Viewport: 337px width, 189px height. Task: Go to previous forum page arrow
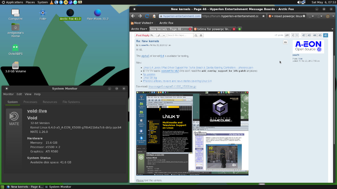coord(293,35)
